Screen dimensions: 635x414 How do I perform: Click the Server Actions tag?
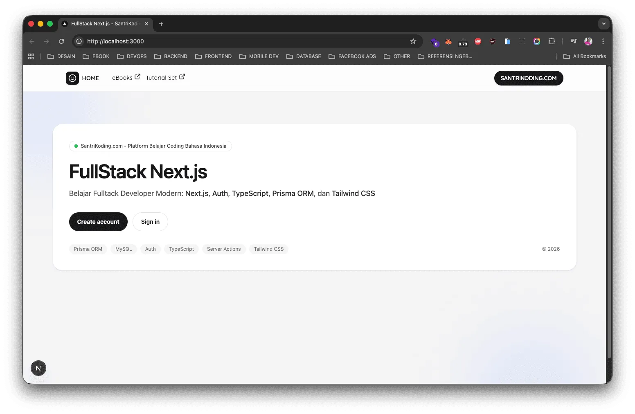(x=224, y=249)
